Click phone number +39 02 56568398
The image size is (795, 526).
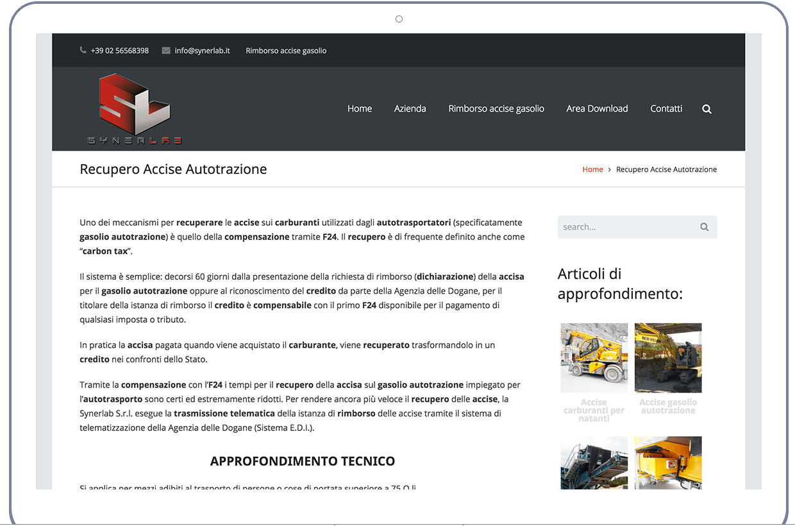tap(119, 51)
